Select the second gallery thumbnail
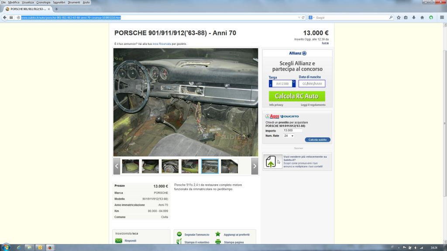447x251 pixels. [150, 166]
